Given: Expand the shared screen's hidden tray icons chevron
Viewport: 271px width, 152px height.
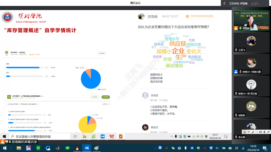Looking at the screenshot, I should click(172, 136).
